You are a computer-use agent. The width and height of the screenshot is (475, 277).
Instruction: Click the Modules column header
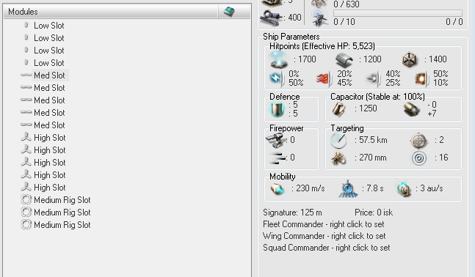coord(111,12)
